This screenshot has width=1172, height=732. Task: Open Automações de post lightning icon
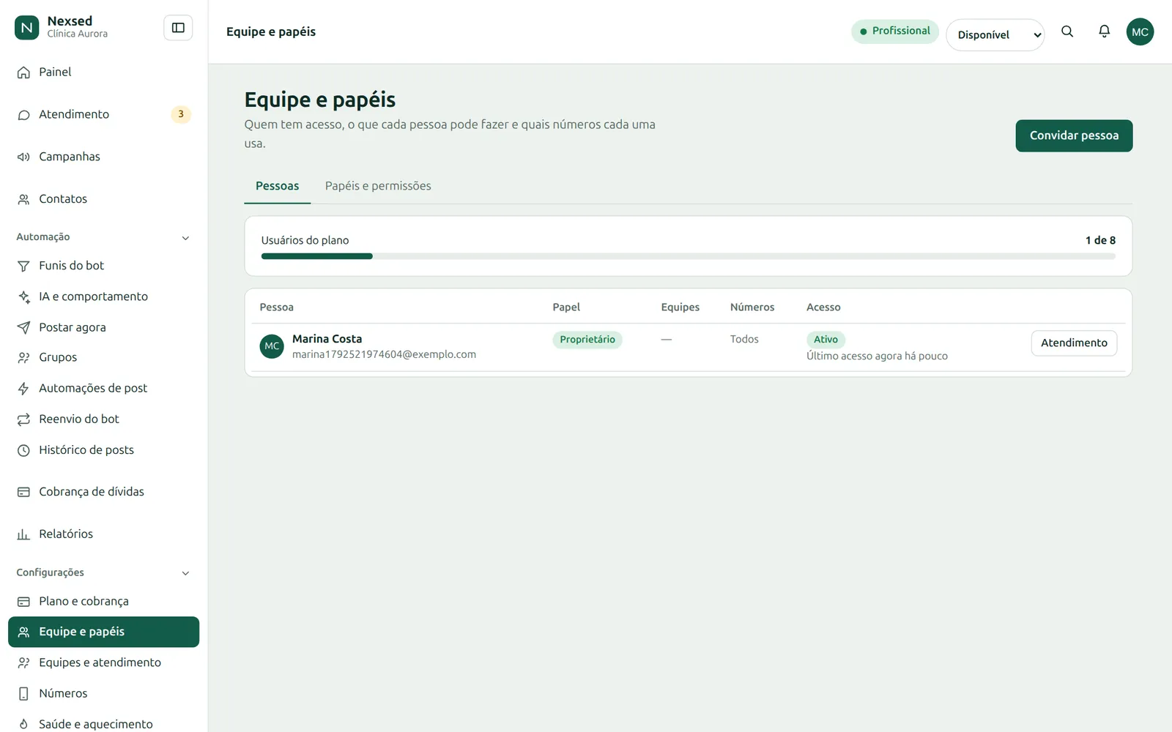pyautogui.click(x=23, y=388)
